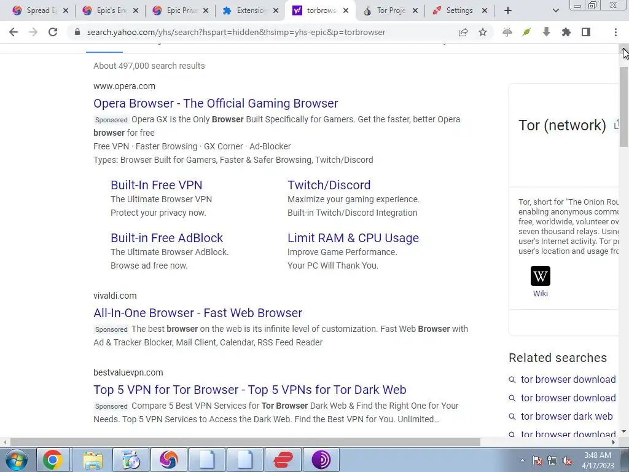Open the Tor Browser taskbar icon
This screenshot has height=472, width=629.
(x=321, y=460)
